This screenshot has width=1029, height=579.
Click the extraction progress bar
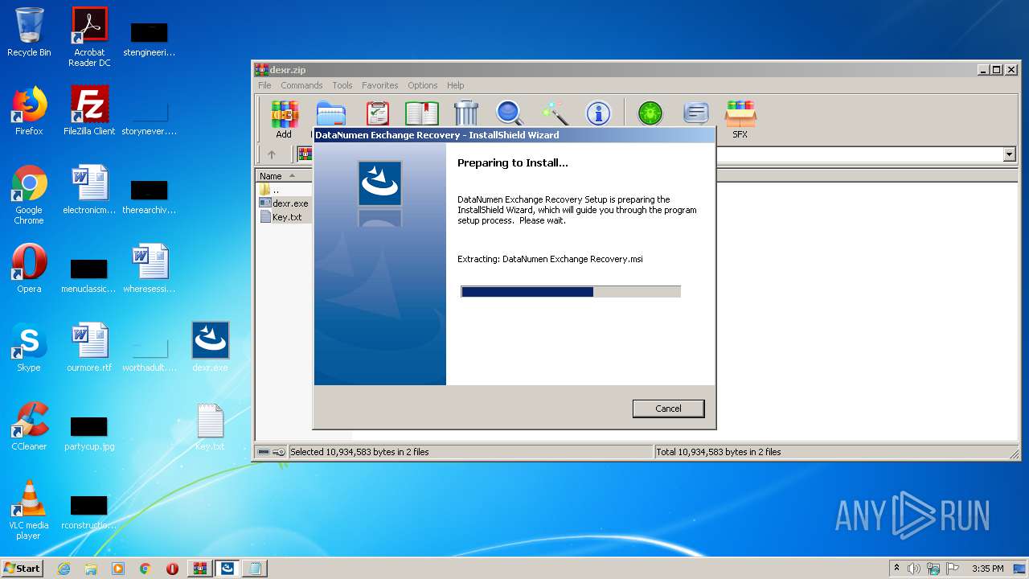click(x=571, y=291)
